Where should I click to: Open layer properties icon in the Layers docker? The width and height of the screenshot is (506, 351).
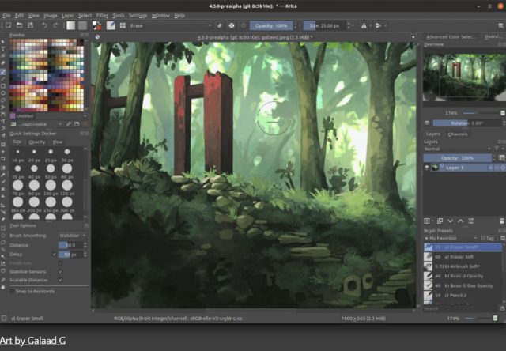471,221
